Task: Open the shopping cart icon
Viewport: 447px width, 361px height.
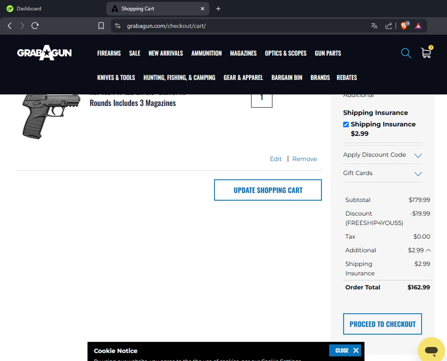Action: click(426, 53)
